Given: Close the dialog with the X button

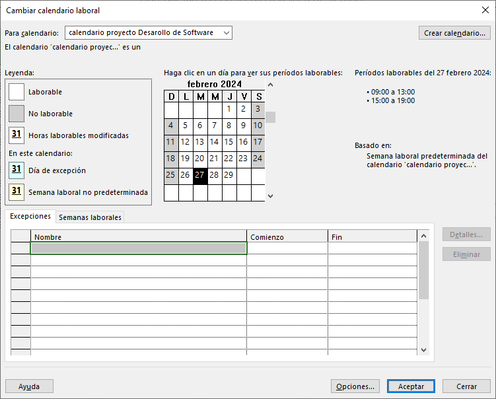Looking at the screenshot, I should click(485, 10).
